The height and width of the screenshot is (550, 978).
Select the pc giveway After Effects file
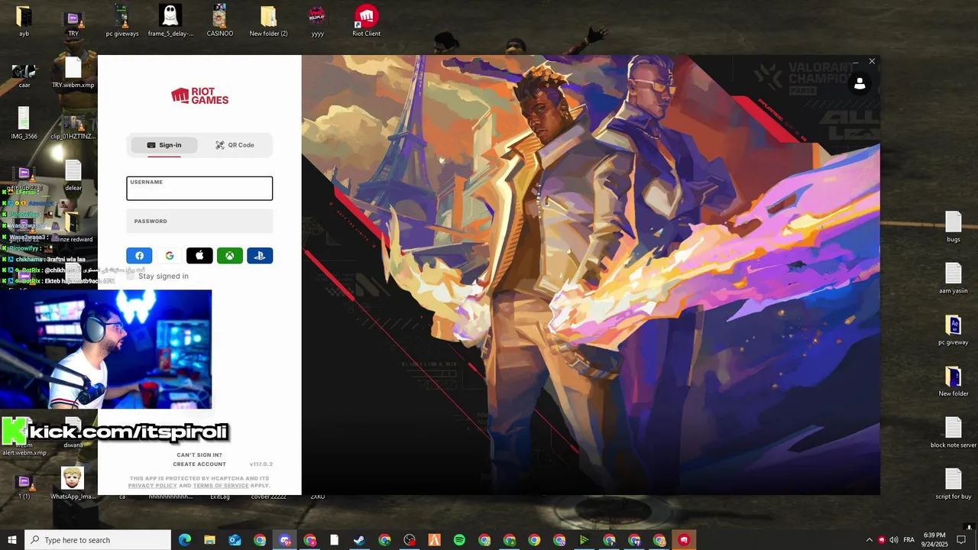click(954, 329)
